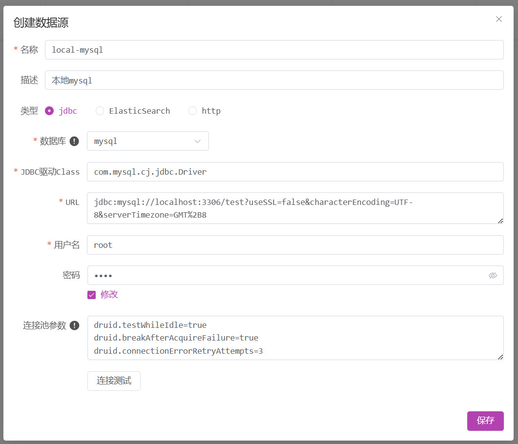This screenshot has height=444, width=518.
Task: Click the 类型 label
Action: [x=29, y=111]
